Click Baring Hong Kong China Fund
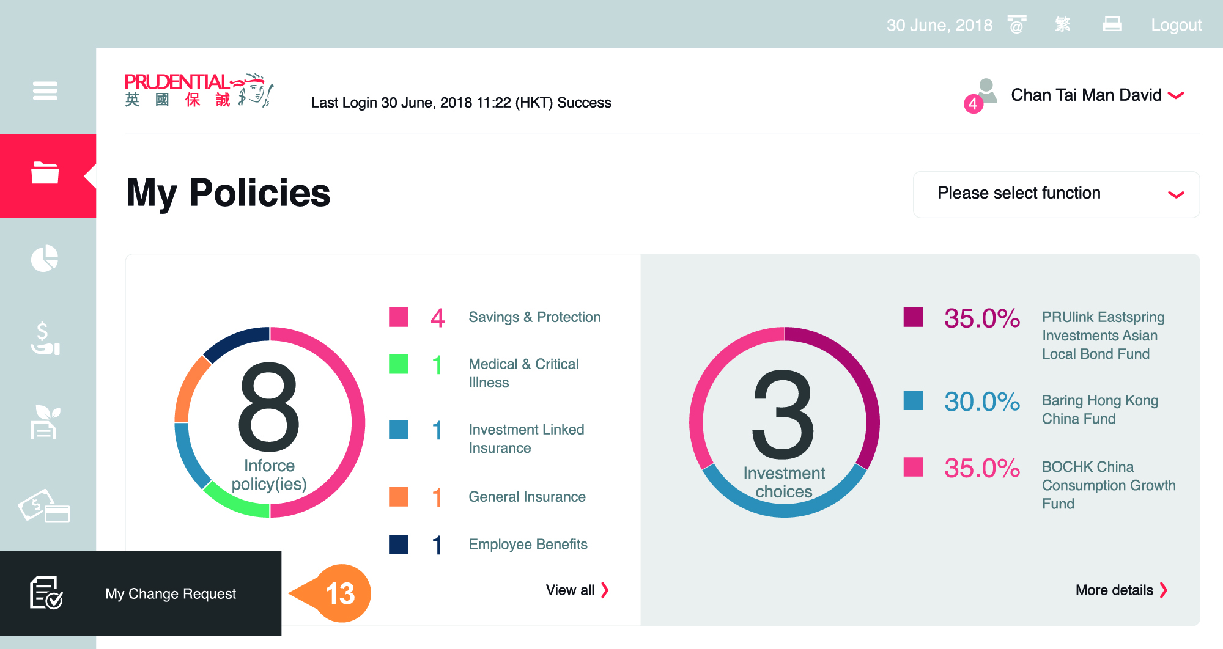This screenshot has width=1223, height=649. pyautogui.click(x=1100, y=409)
